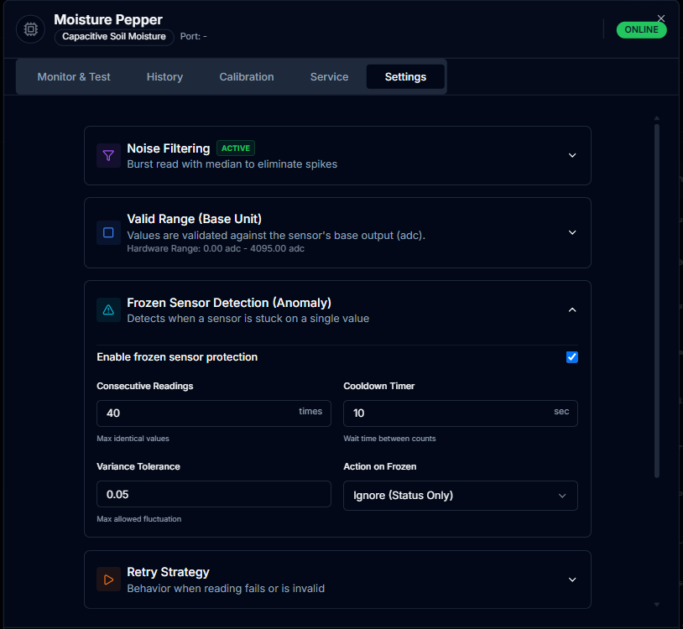Image resolution: width=683 pixels, height=629 pixels.
Task: Close the Moisture Pepper dialog with X
Action: click(x=661, y=18)
